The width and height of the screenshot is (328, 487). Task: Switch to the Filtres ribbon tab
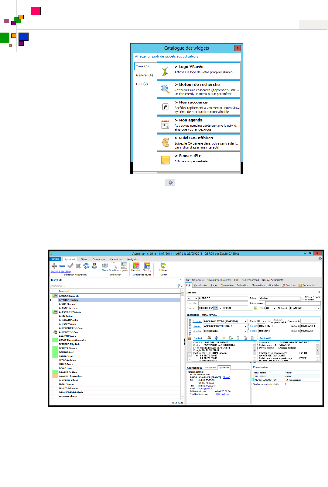pyautogui.click(x=84, y=259)
